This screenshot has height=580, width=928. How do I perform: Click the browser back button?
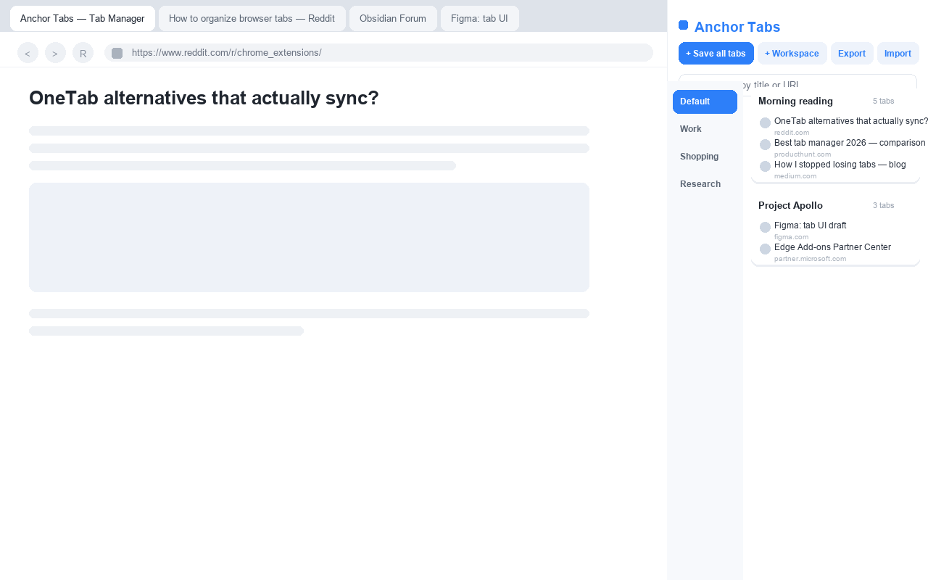pos(28,53)
